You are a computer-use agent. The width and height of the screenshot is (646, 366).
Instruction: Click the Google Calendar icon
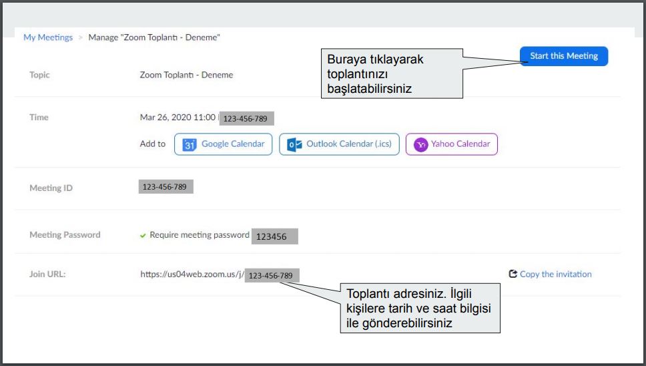click(190, 145)
